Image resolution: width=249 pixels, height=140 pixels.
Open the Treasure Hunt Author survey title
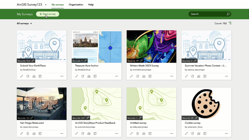point(87,66)
